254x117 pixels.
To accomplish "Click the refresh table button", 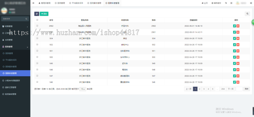I will [37, 14].
